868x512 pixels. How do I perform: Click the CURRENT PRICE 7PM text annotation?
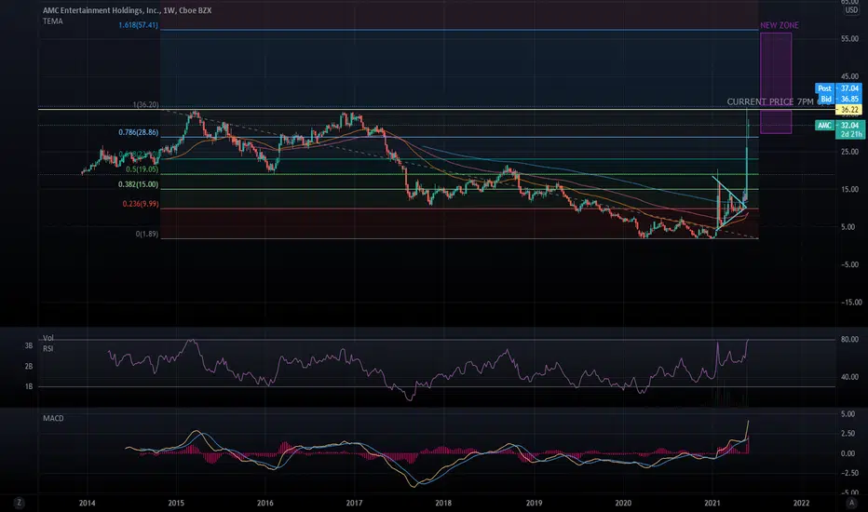pos(770,101)
